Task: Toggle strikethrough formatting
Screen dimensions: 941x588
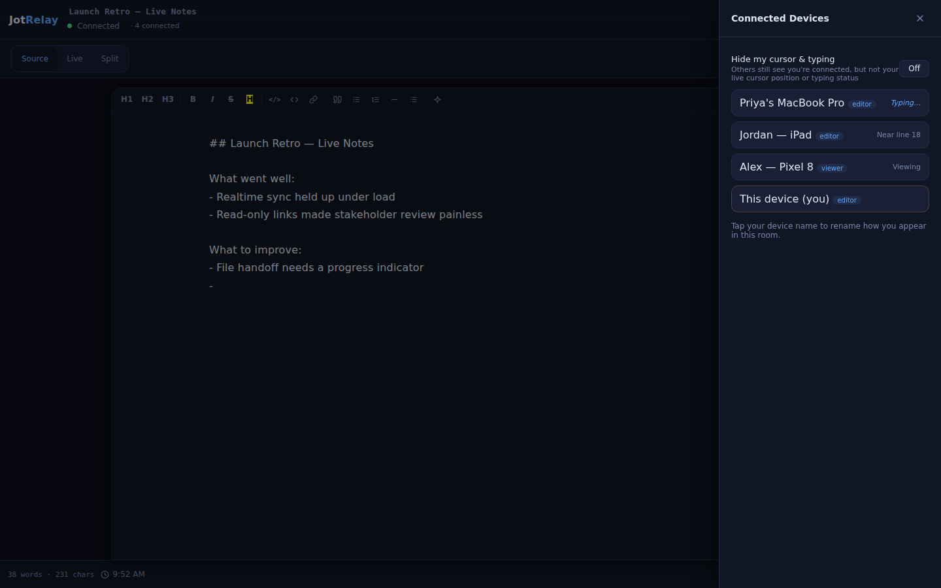Action: (231, 99)
